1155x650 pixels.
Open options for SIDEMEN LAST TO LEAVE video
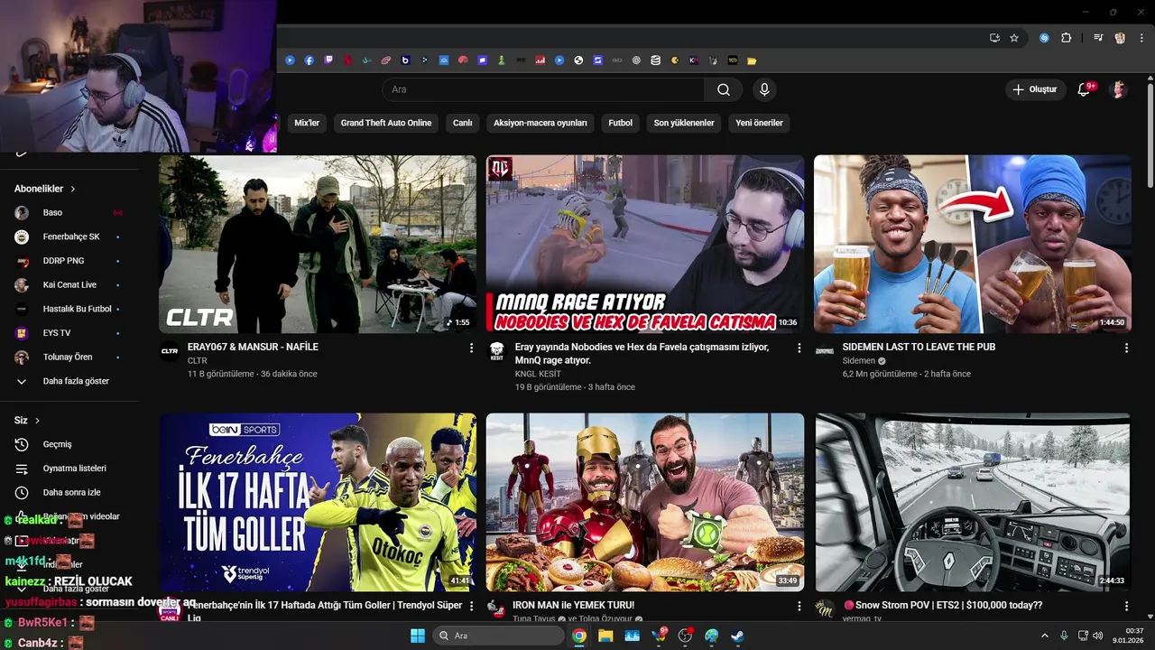click(x=1126, y=348)
